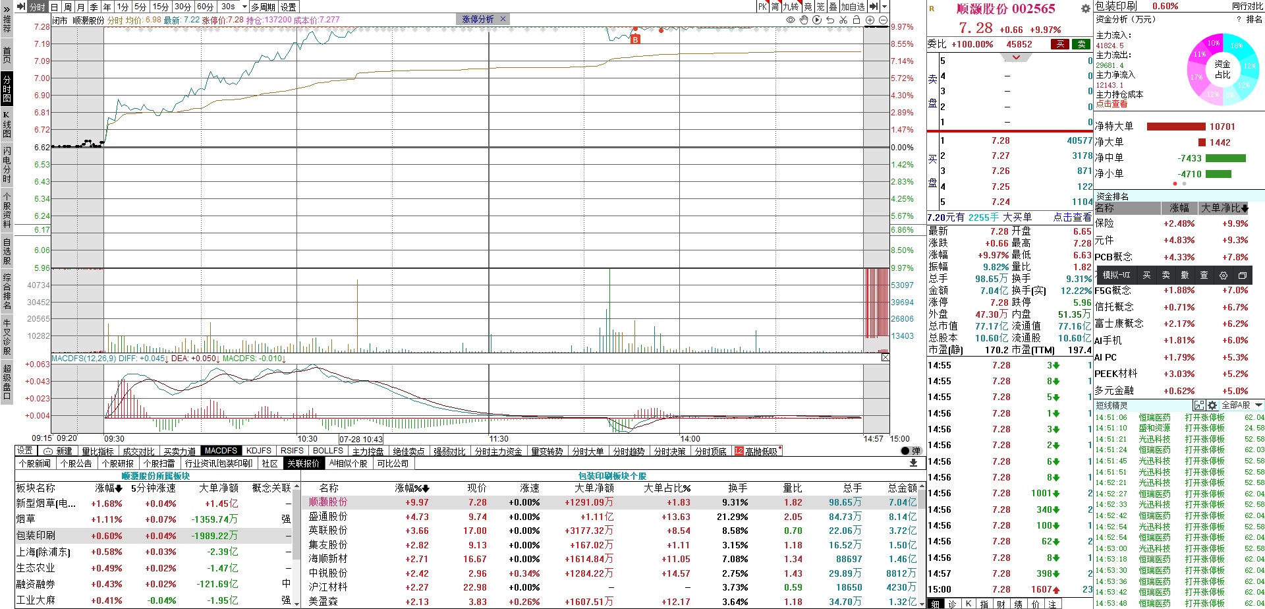Click the window restore icon in 模拟 bar
Image resolution: width=1265 pixels, height=609 pixels.
coord(1243,275)
